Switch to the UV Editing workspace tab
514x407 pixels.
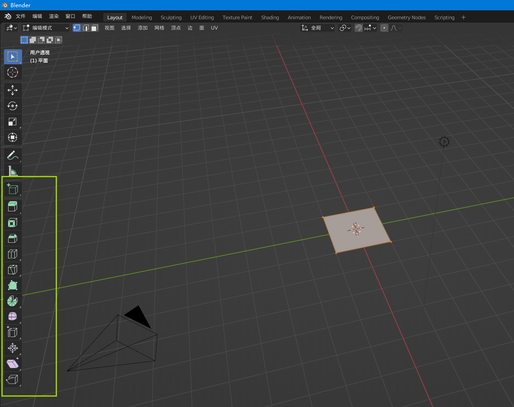tap(202, 18)
